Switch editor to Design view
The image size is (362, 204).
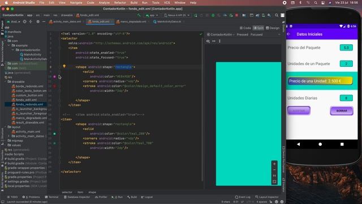pyautogui.click(x=273, y=28)
